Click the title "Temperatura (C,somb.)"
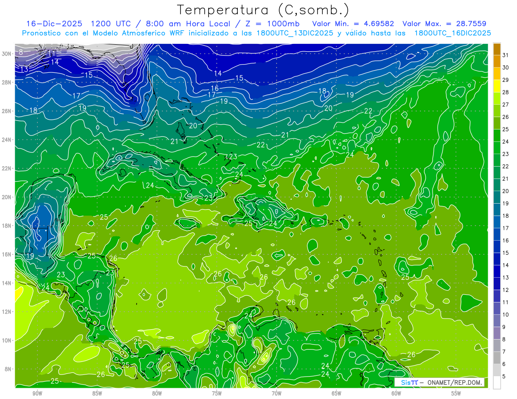Screen dimensions: 517x399 point(263,10)
